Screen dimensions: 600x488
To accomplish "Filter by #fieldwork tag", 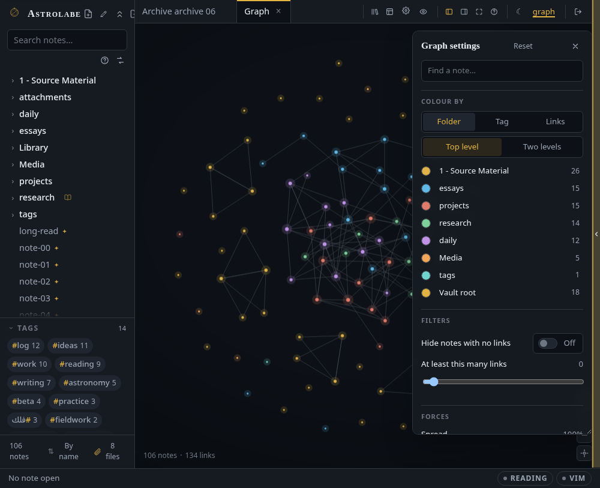I will click(73, 420).
